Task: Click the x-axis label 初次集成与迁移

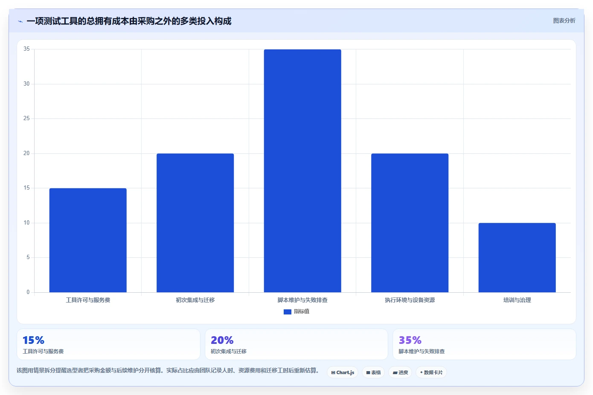Action: pyautogui.click(x=195, y=300)
